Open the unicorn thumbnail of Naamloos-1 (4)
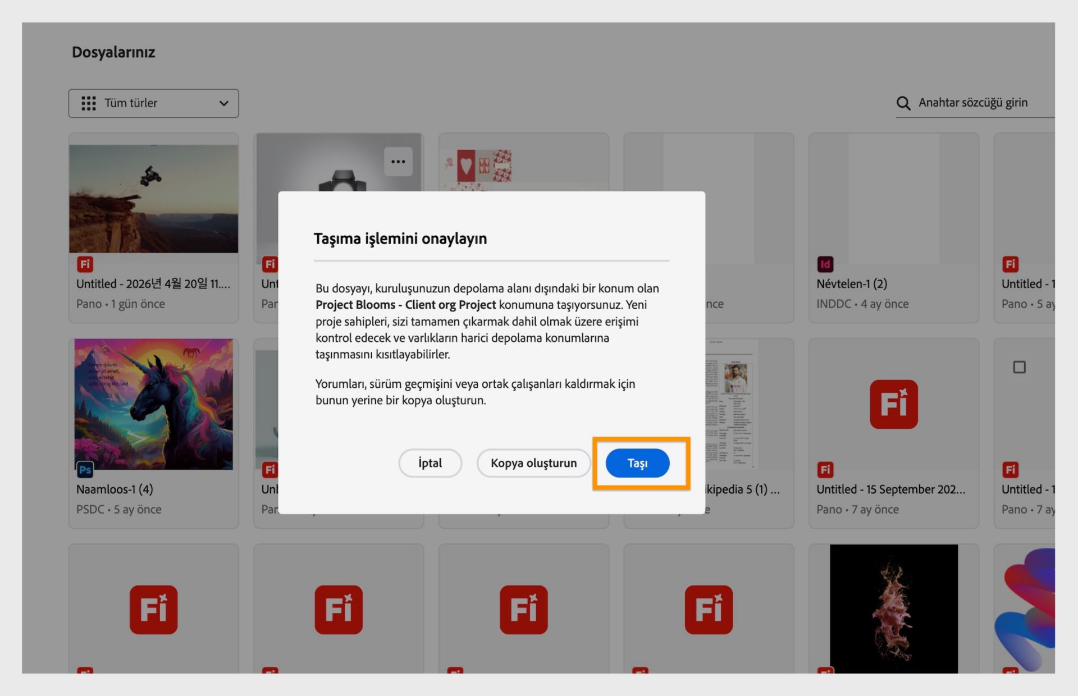This screenshot has width=1078, height=696. tap(153, 404)
